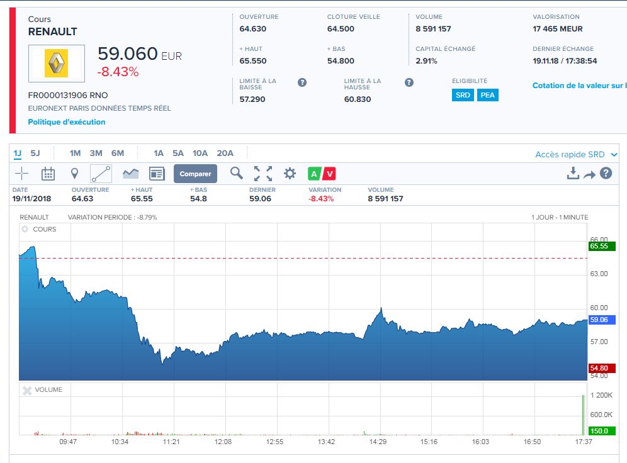Click the ISIN code FR0000131906 RNO
627x463 pixels.
click(x=68, y=95)
